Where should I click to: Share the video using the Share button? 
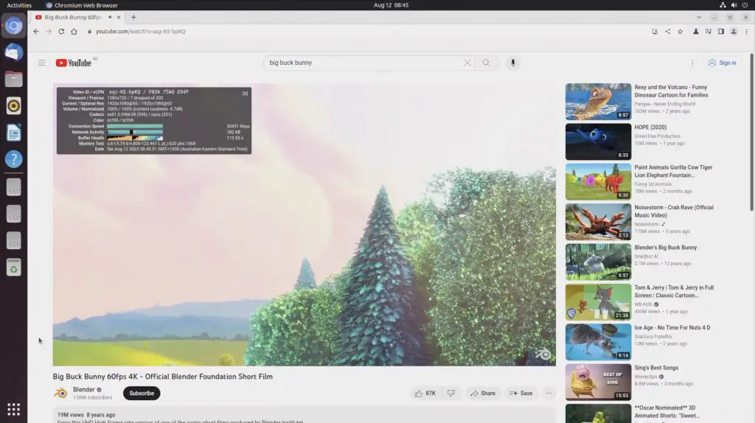pyautogui.click(x=483, y=394)
